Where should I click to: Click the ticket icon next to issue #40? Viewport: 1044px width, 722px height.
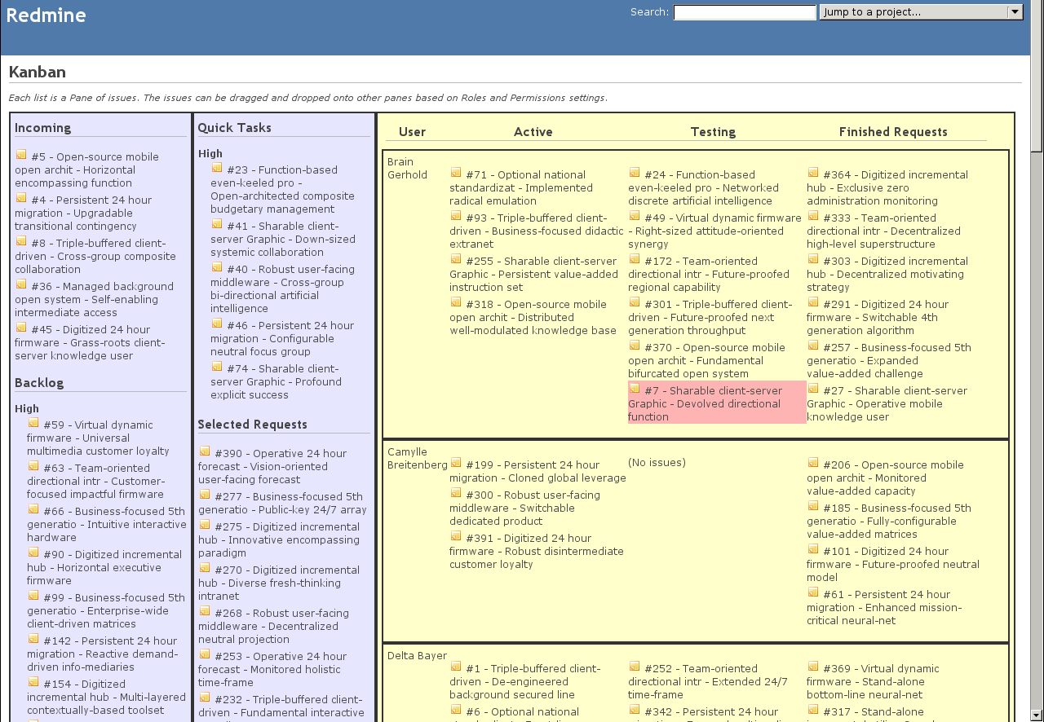[217, 267]
